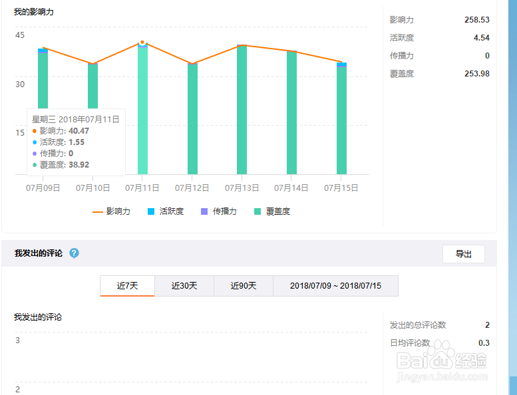Click the 07月14日 bar in chart
This screenshot has width=517, height=395.
291,113
